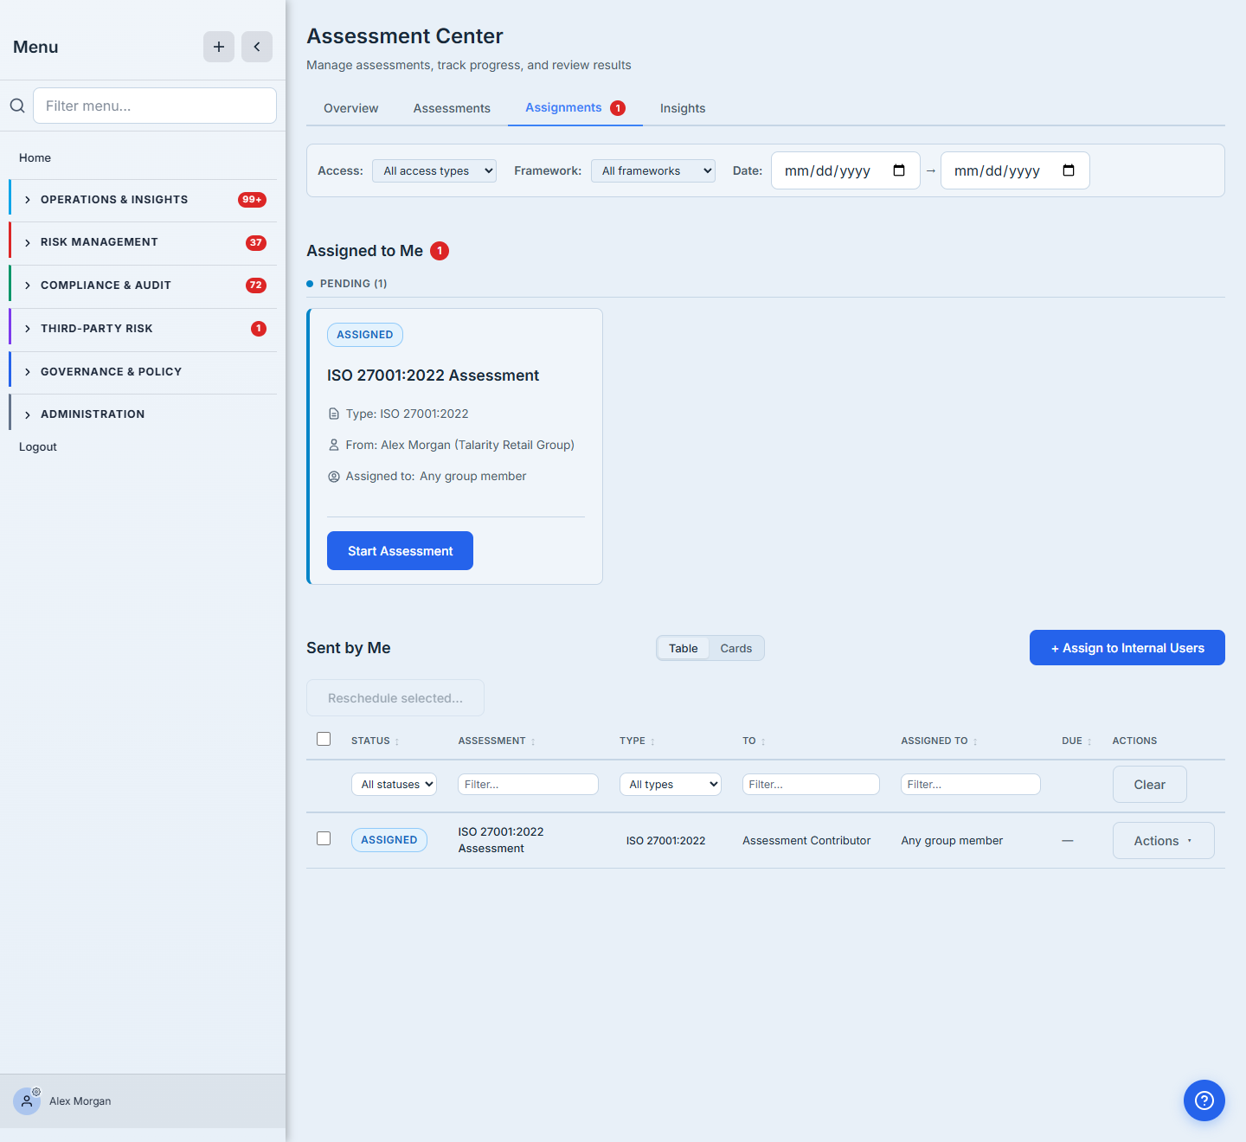Click Logout in the sidebar menu

[x=38, y=446]
